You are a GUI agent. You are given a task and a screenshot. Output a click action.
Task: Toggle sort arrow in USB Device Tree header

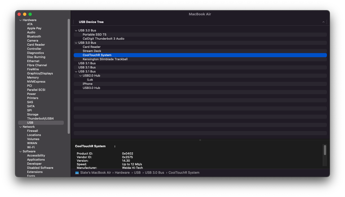[x=323, y=22]
